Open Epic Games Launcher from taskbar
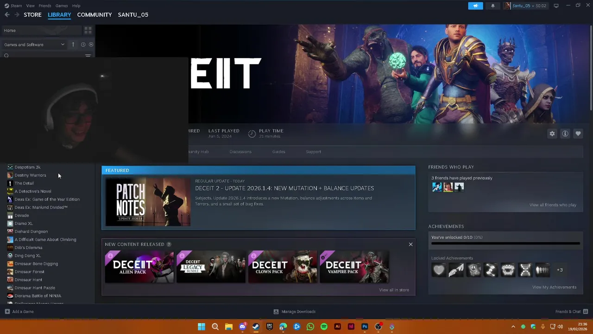 pos(270,327)
